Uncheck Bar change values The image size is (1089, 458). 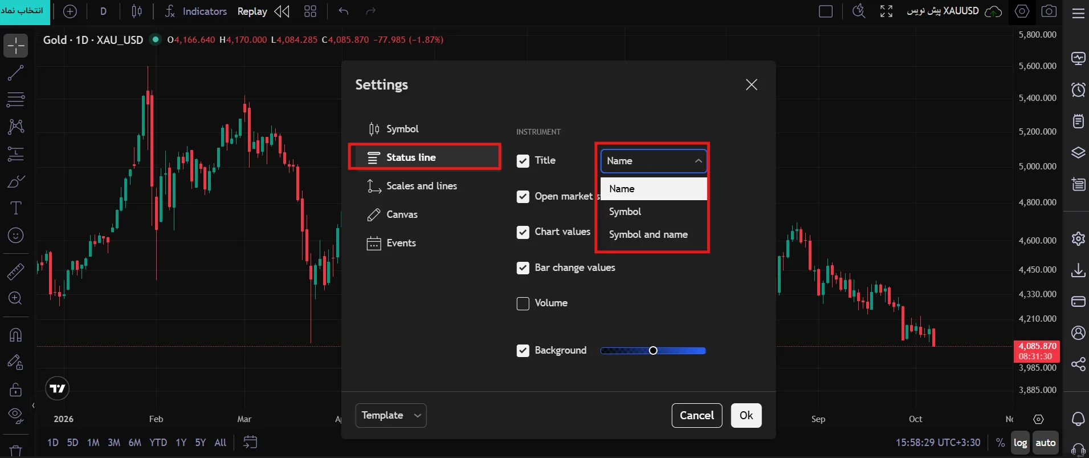click(x=523, y=268)
